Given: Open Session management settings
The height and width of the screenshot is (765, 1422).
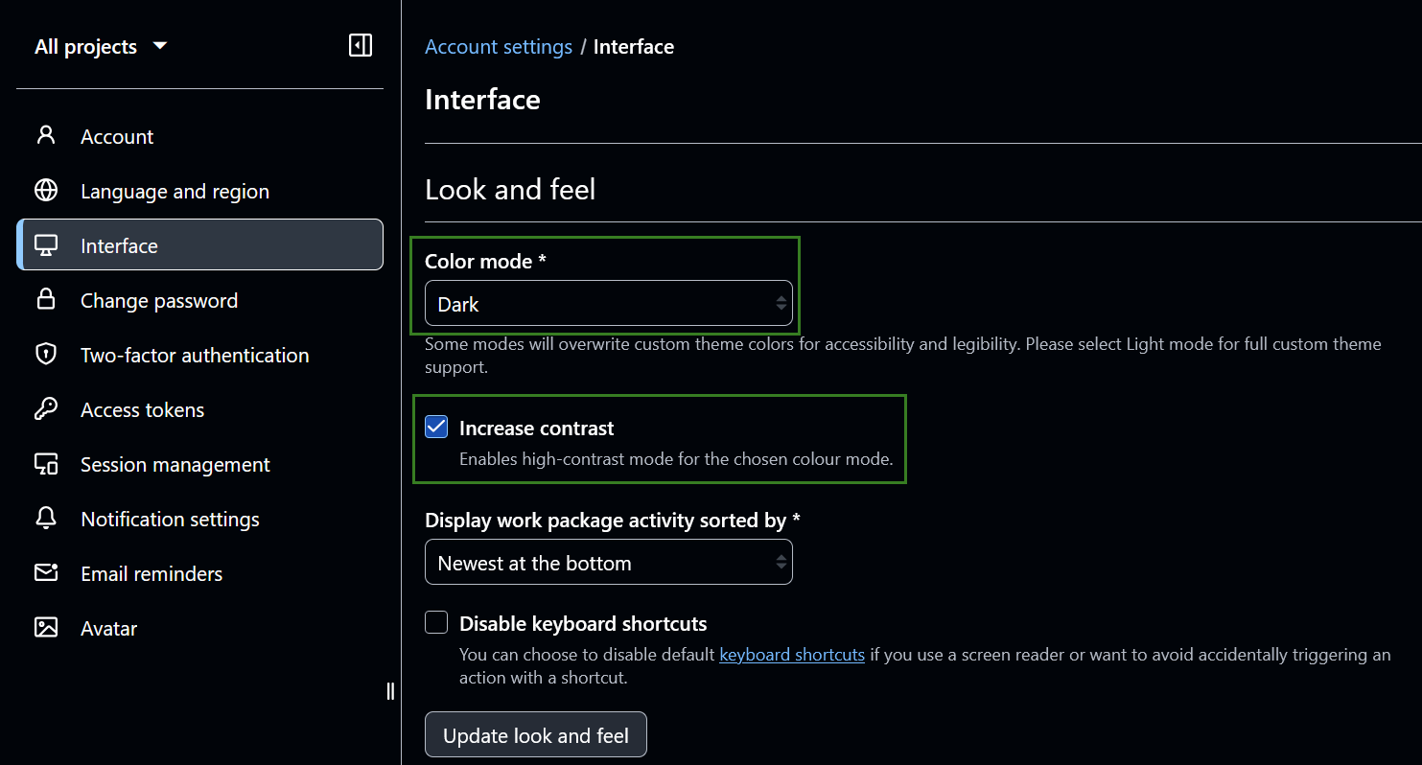Looking at the screenshot, I should coord(175,463).
